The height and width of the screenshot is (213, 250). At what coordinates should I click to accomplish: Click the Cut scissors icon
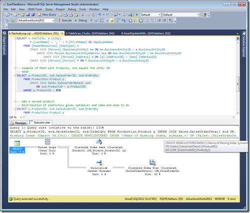tap(83, 15)
